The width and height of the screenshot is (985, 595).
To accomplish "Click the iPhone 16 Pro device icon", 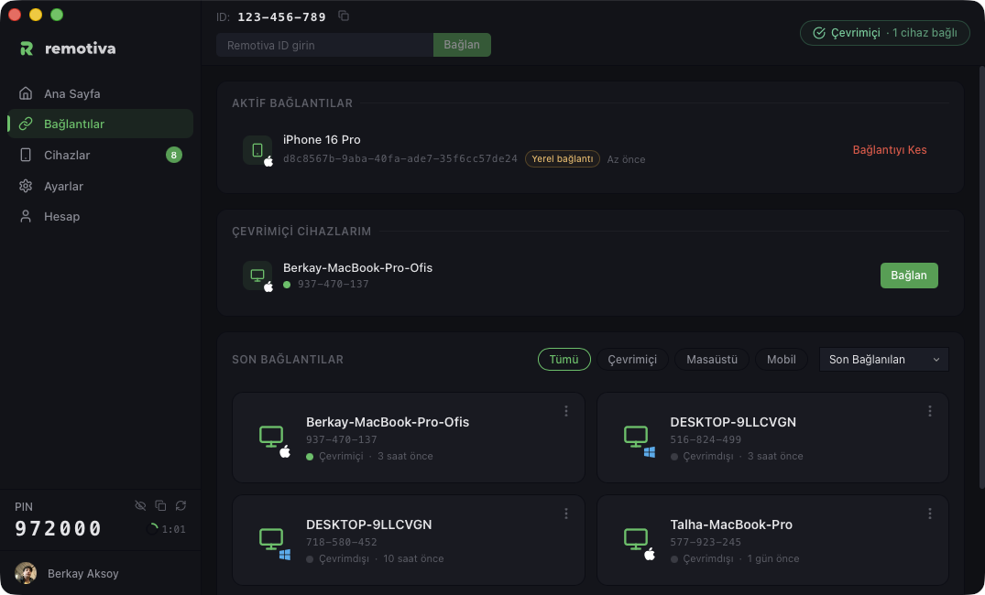I will coord(257,150).
